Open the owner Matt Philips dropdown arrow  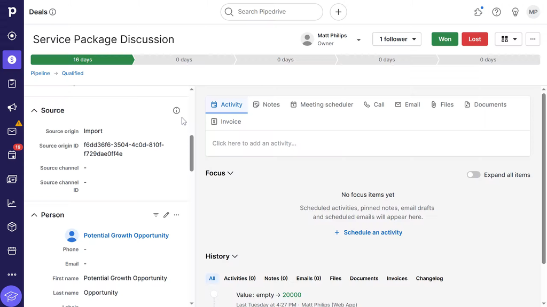tap(359, 40)
